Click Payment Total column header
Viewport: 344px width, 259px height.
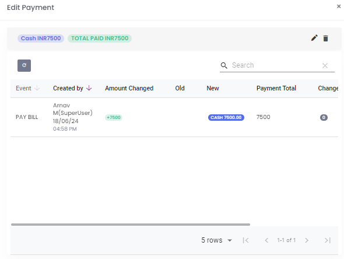point(276,88)
